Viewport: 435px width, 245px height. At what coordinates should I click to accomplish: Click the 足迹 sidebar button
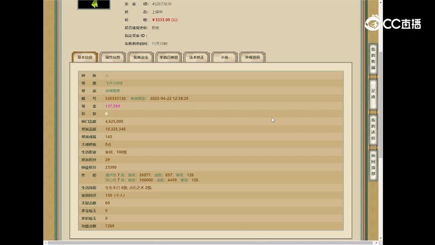pos(373,93)
